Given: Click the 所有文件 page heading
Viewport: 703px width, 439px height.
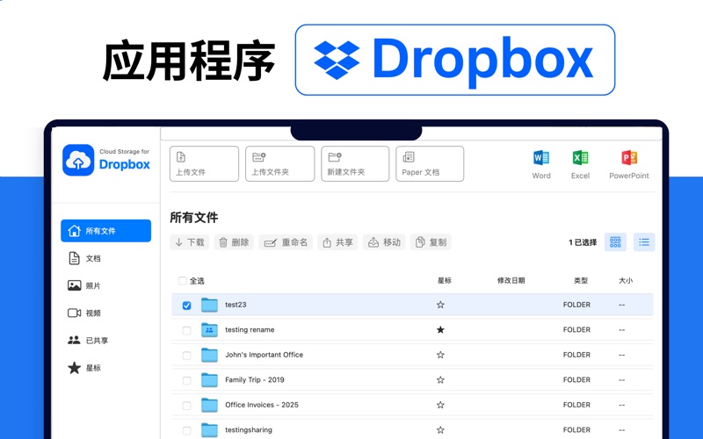Looking at the screenshot, I should pos(193,218).
